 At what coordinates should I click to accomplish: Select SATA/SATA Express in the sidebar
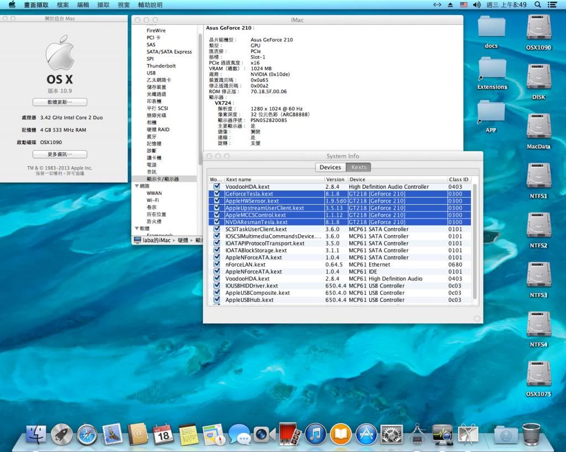pyautogui.click(x=169, y=52)
